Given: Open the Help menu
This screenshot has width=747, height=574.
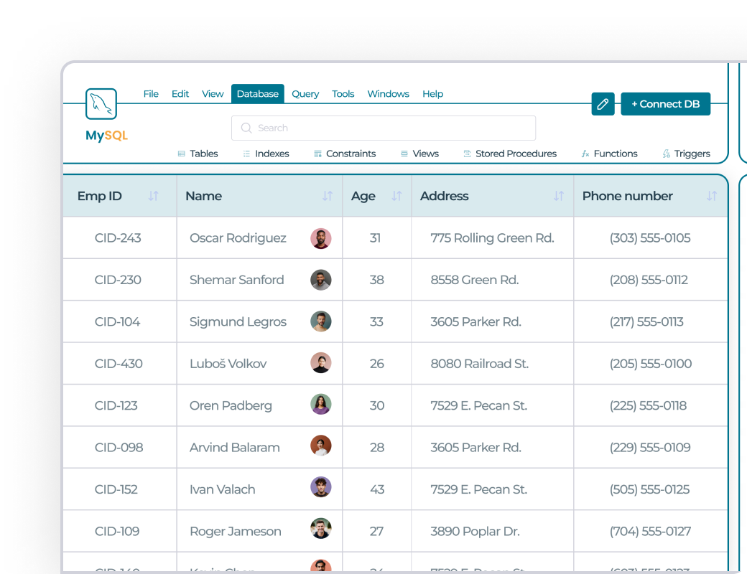Looking at the screenshot, I should [x=432, y=94].
